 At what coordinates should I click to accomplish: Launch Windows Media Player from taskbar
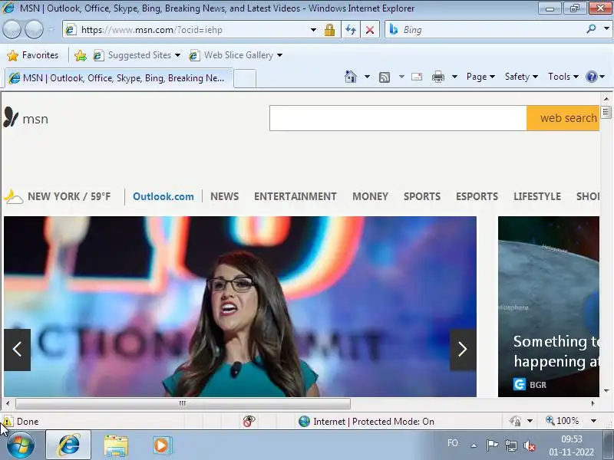click(162, 445)
